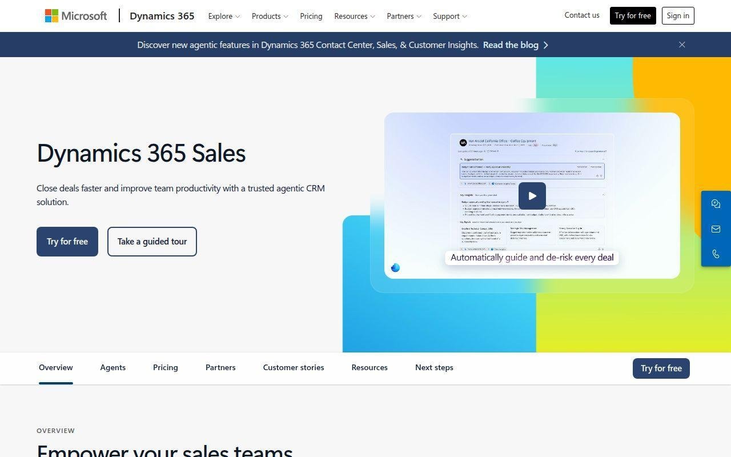The width and height of the screenshot is (731, 457).
Task: Click Take a guided tour
Action: pos(152,242)
